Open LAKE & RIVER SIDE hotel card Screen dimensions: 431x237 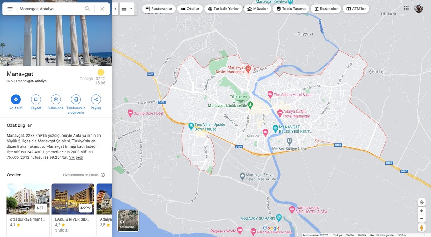point(73,208)
